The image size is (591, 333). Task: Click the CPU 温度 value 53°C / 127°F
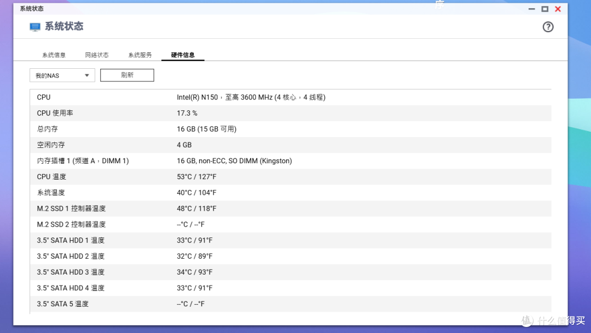pyautogui.click(x=197, y=177)
